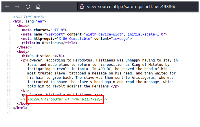Select line number 1 in the gutter
Image resolution: width=200 pixels, height=127 pixels.
coord(10,17)
